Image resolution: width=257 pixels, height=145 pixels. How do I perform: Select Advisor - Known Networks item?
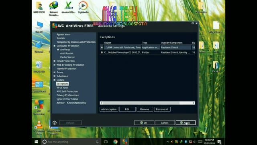tap(71, 103)
